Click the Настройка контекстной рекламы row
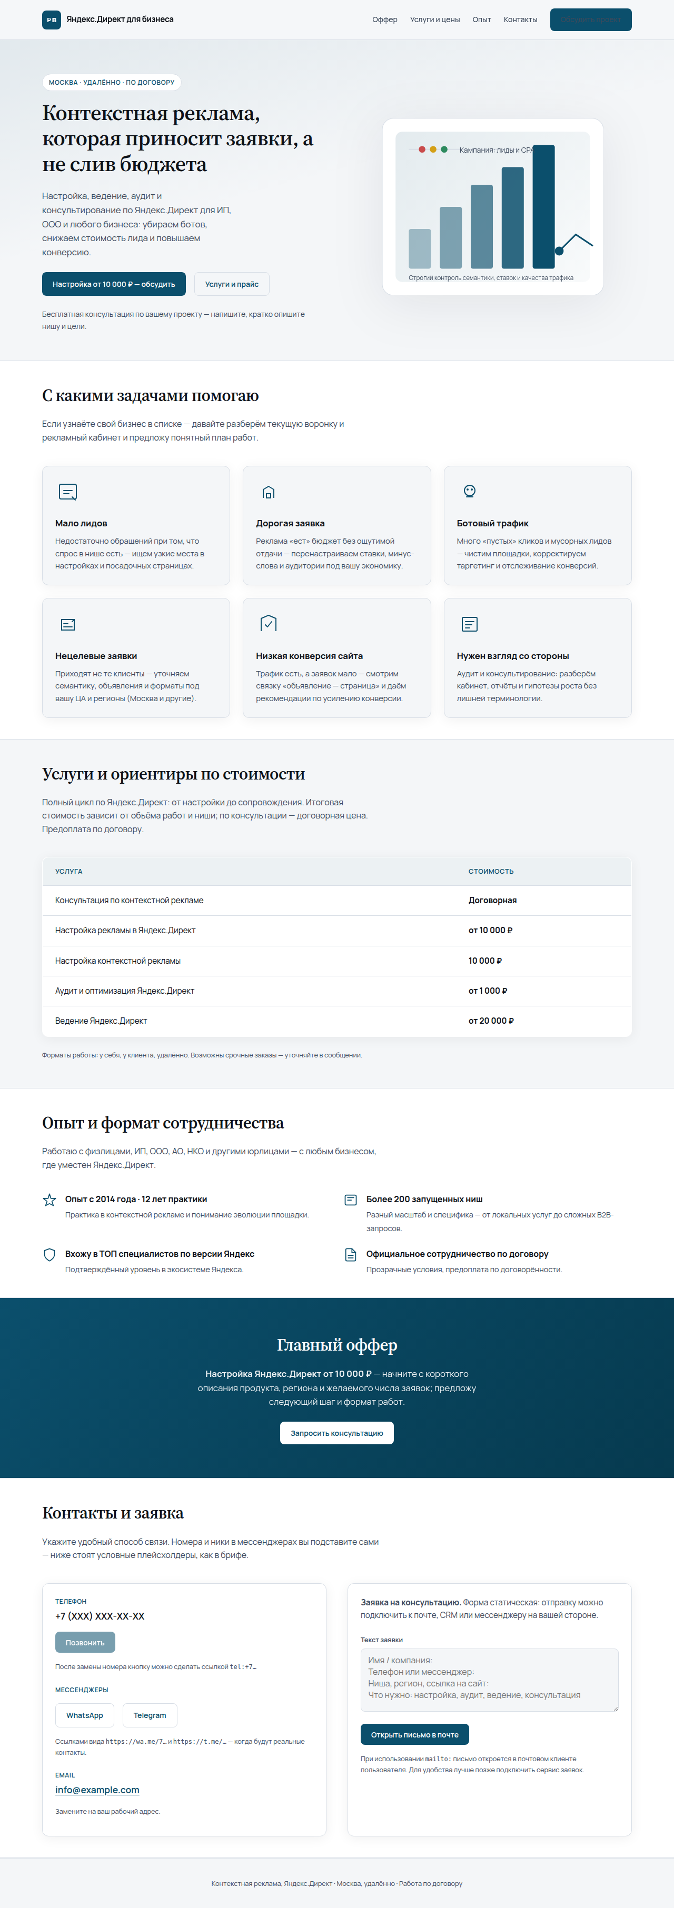Screen dimensions: 674x1908 [337, 962]
